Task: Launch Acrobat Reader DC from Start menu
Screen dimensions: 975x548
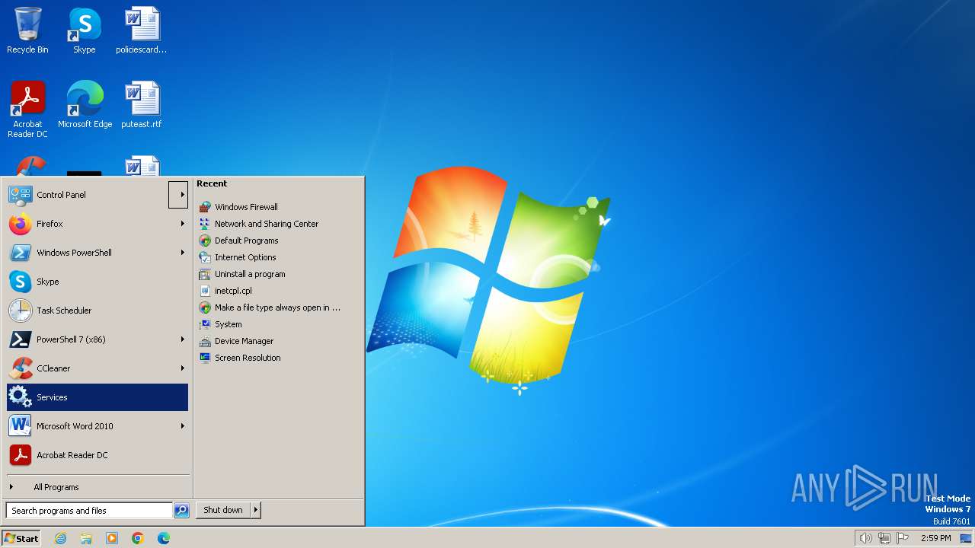Action: click(97, 455)
